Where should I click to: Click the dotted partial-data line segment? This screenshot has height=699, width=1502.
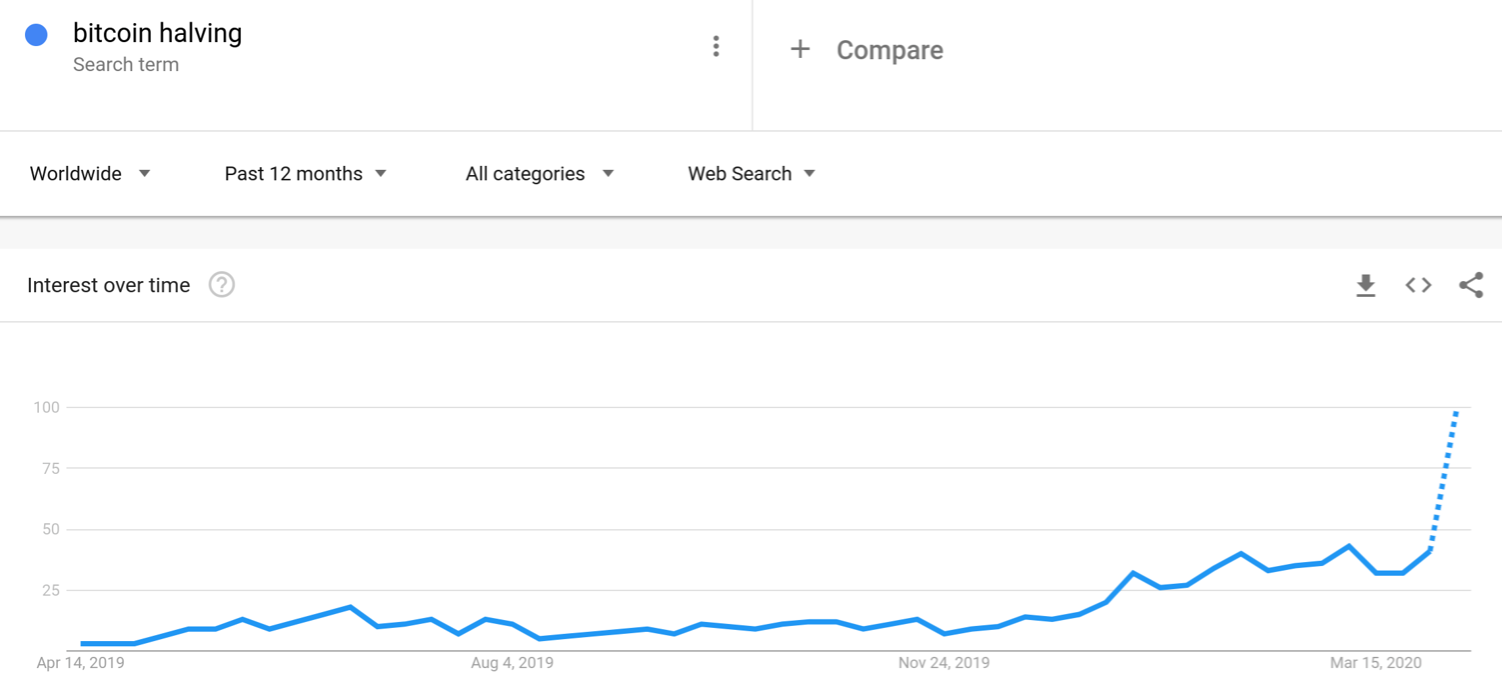[1443, 480]
